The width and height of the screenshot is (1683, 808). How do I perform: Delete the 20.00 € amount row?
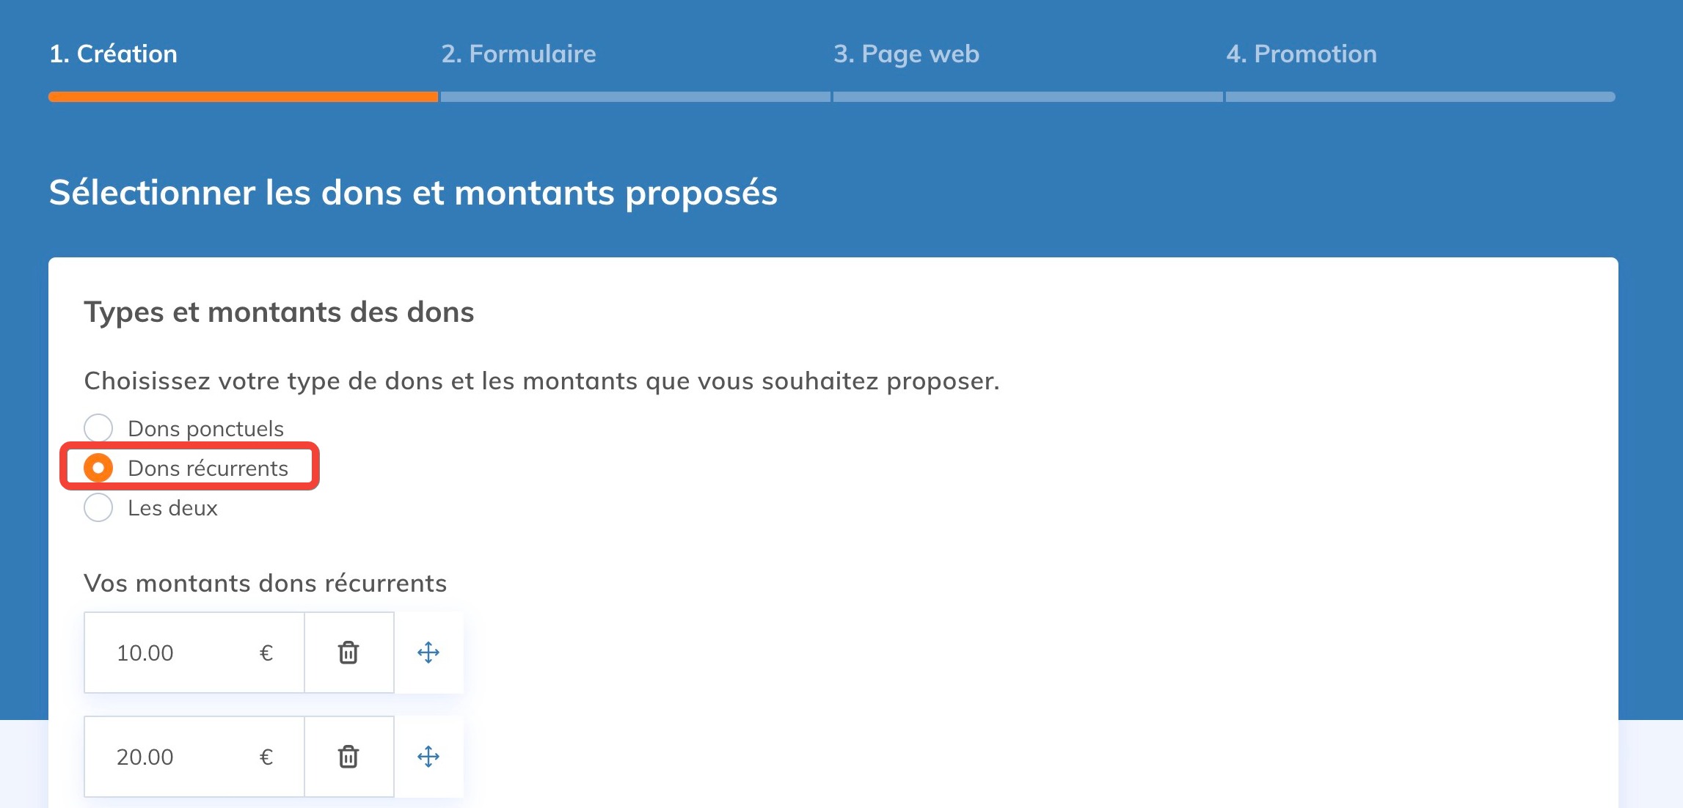pos(348,757)
